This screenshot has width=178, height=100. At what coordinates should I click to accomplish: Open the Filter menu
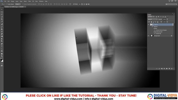29,1
